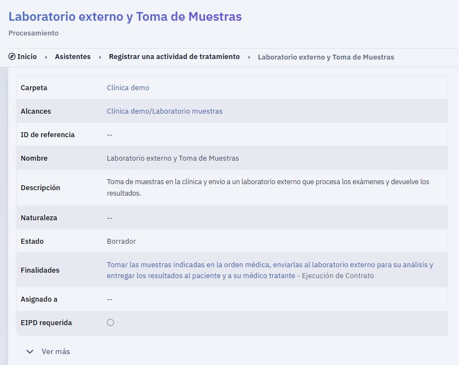The width and height of the screenshot is (459, 365).
Task: Click the EIPD requerida label
Action: [46, 322]
